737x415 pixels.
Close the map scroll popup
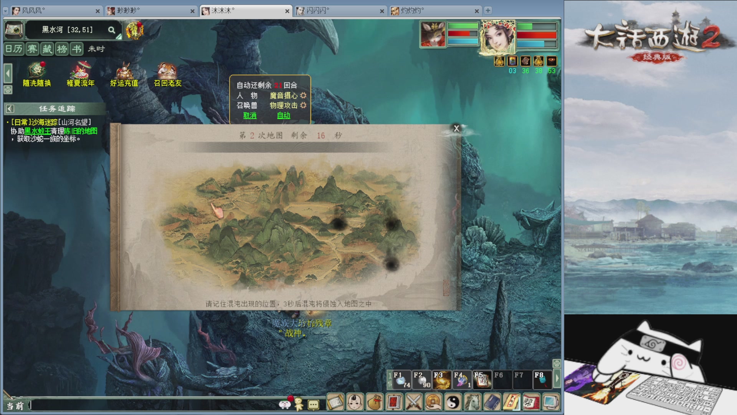[456, 128]
